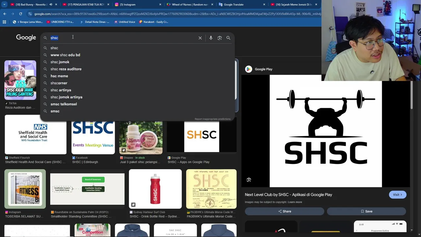
Task: Click the 'SHSC | Edinburgh' caption
Action: click(85, 162)
